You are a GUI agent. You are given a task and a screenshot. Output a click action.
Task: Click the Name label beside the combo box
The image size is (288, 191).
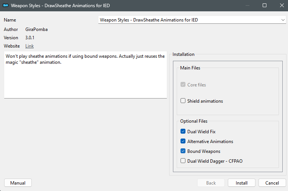tap(10, 20)
